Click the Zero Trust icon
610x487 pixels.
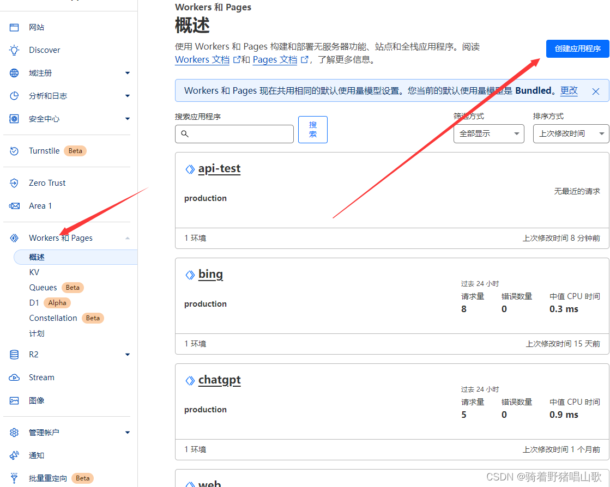[14, 183]
